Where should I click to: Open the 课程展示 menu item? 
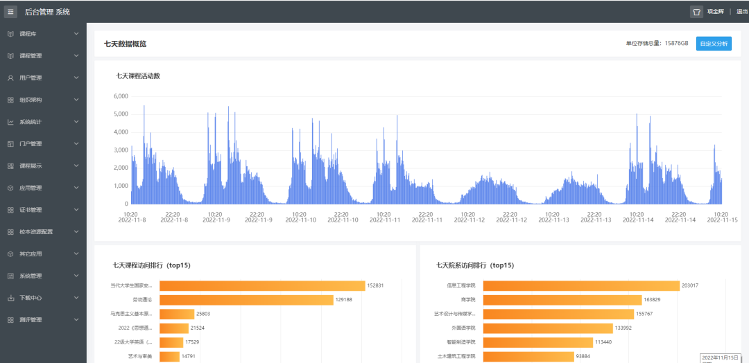(x=31, y=166)
